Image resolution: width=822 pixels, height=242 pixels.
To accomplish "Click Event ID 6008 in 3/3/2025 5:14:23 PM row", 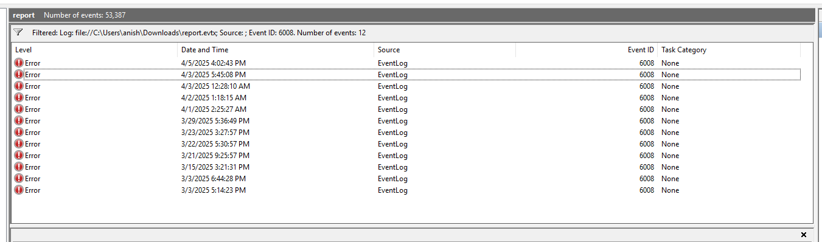I will pos(646,190).
